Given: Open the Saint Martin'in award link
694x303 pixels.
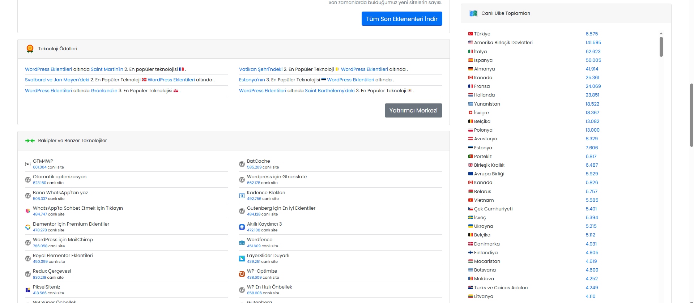Looking at the screenshot, I should [x=107, y=69].
